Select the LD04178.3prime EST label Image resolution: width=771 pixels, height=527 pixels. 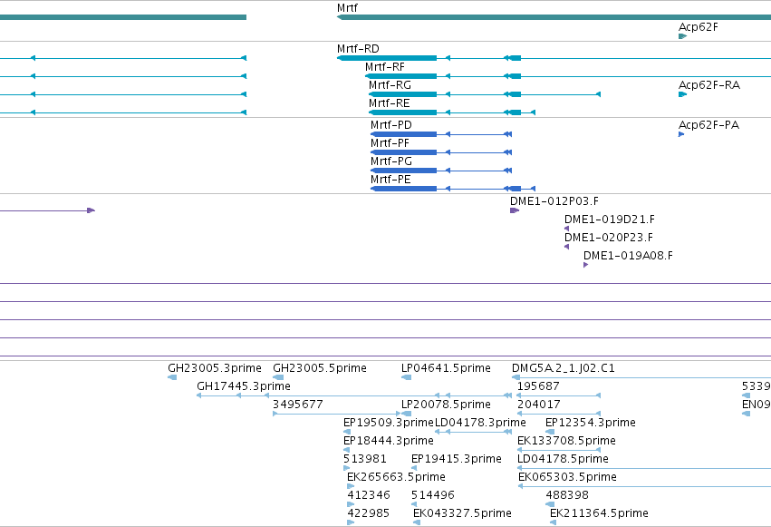tap(480, 423)
